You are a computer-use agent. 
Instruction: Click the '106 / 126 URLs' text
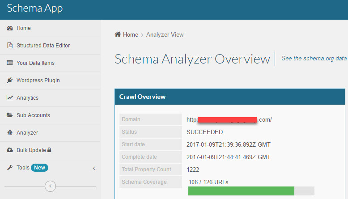point(208,182)
